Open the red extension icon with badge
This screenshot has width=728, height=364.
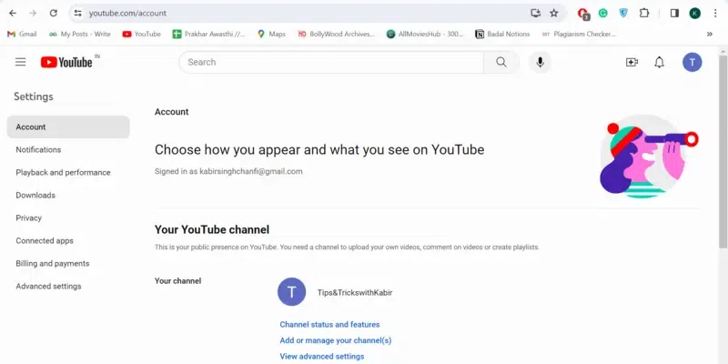[583, 14]
